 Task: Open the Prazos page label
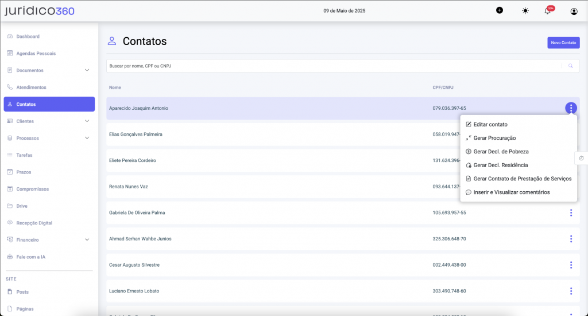pos(24,172)
